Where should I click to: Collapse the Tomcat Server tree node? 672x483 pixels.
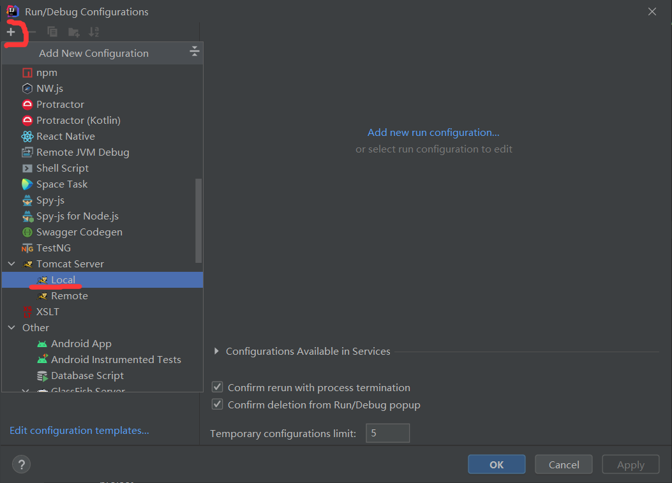click(x=11, y=264)
